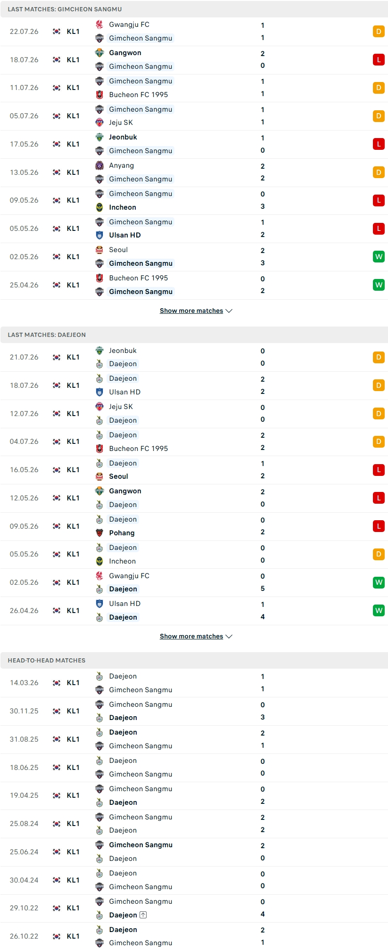Click the promotion arrow icon next to Daejeon
The width and height of the screenshot is (388, 949).
[x=143, y=915]
